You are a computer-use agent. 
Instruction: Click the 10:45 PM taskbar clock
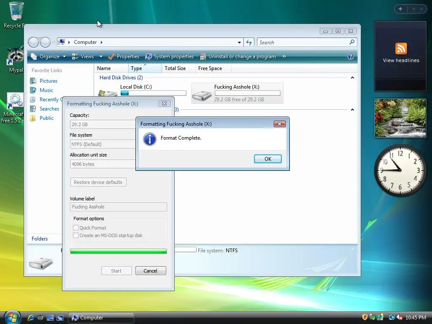[416, 317]
